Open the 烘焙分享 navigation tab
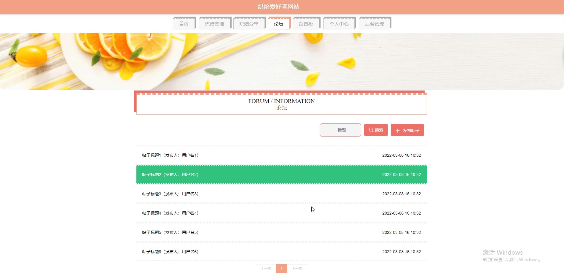The width and height of the screenshot is (564, 276). tap(249, 24)
